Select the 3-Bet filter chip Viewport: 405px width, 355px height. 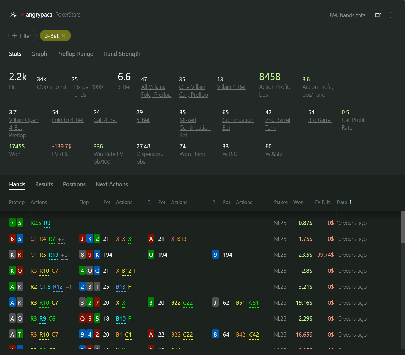click(55, 35)
